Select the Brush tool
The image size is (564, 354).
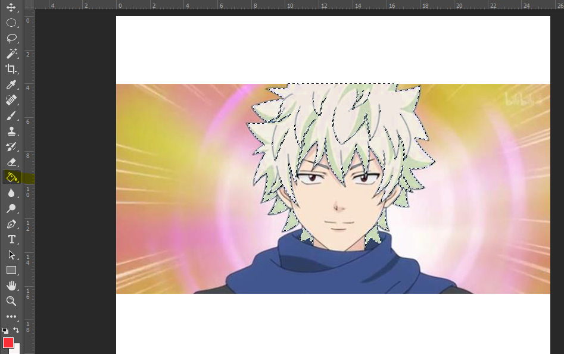pos(11,116)
